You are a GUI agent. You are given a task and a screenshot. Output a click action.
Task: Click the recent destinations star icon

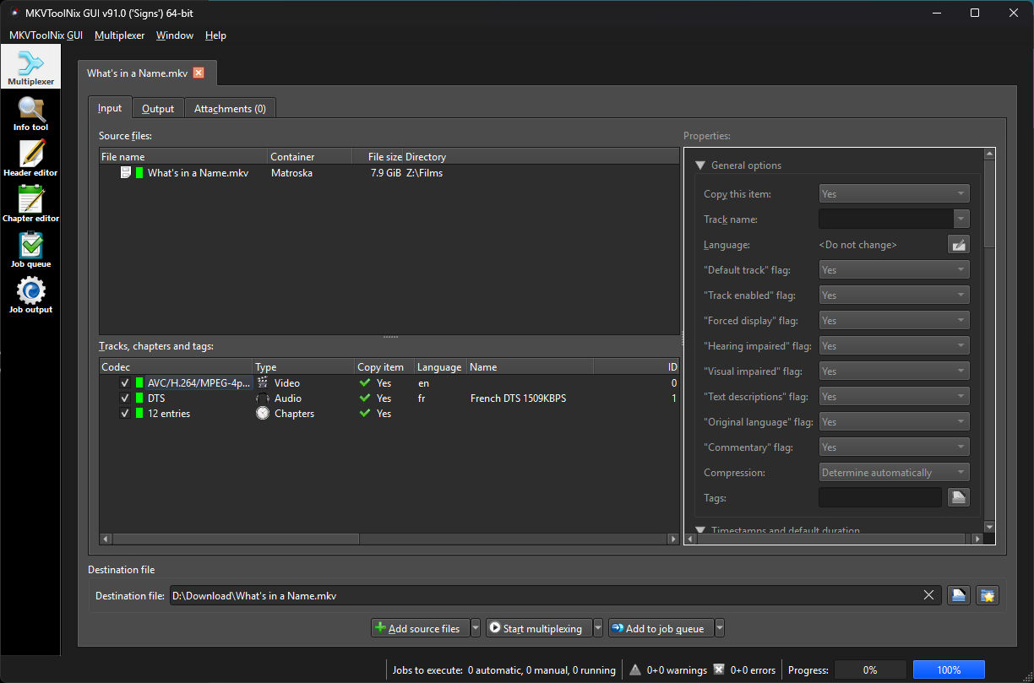(x=987, y=595)
